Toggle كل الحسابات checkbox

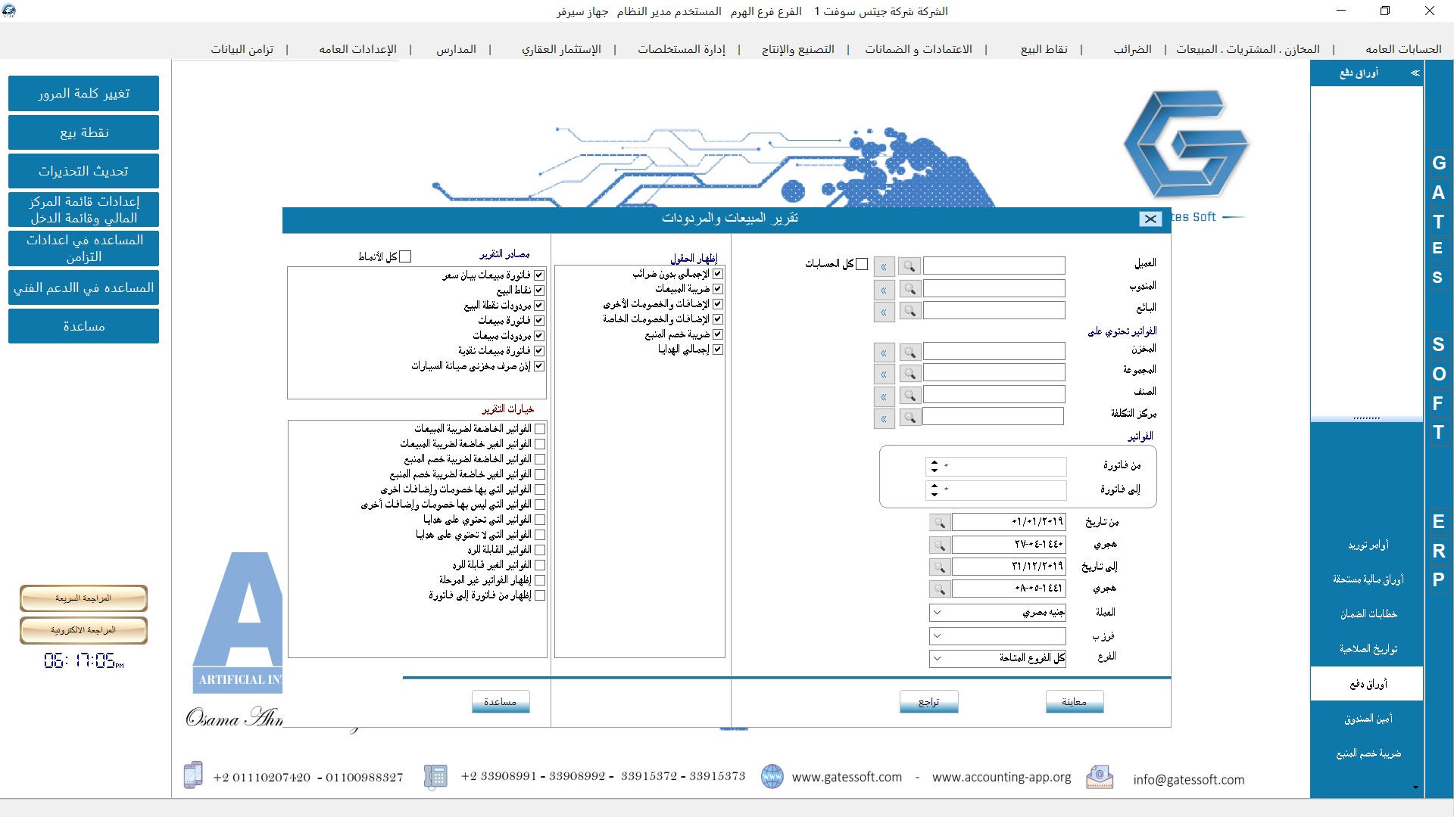[x=861, y=264]
